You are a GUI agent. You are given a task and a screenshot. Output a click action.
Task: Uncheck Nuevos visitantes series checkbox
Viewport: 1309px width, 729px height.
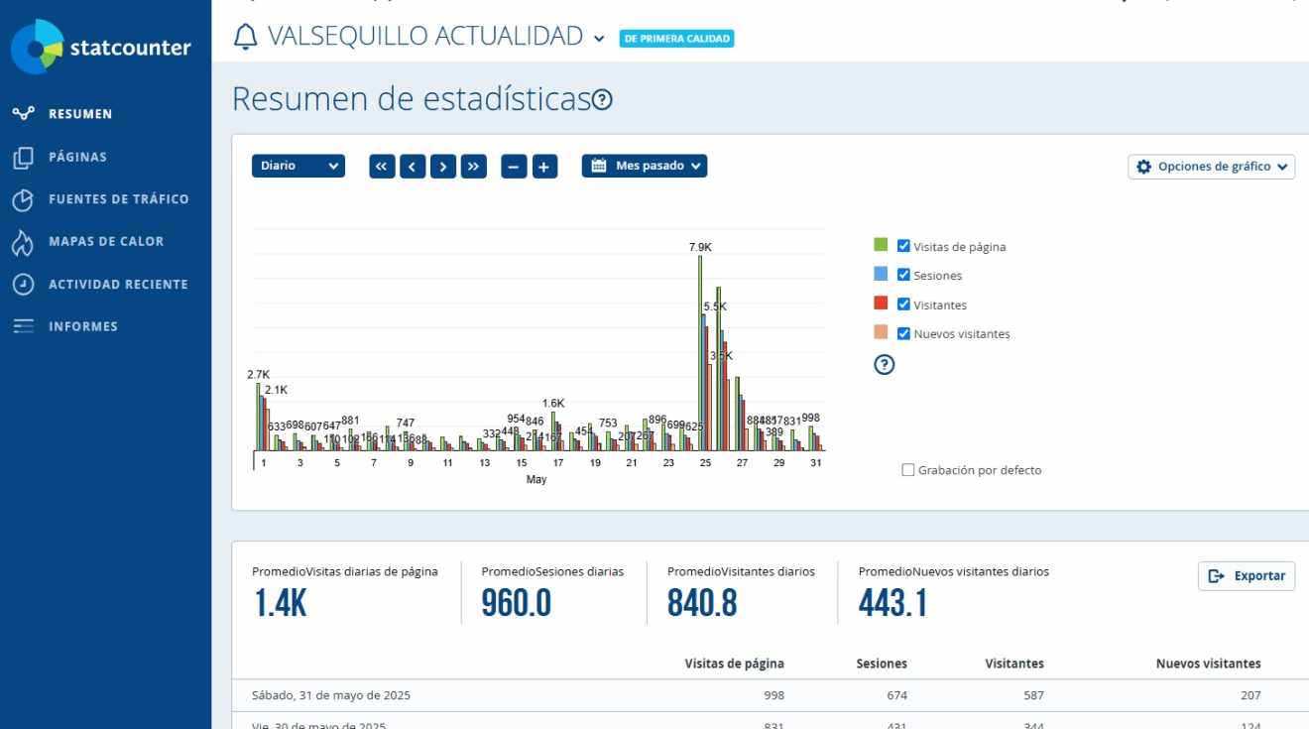(903, 333)
